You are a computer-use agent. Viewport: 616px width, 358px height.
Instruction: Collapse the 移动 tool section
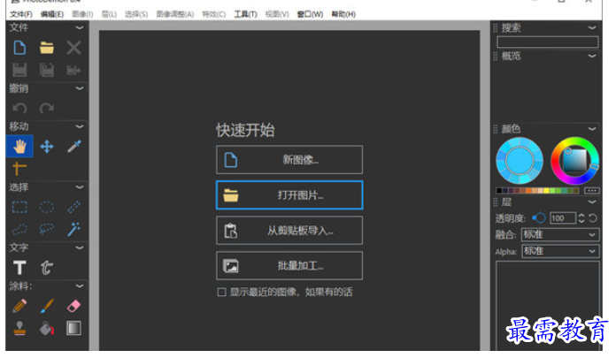coord(80,126)
